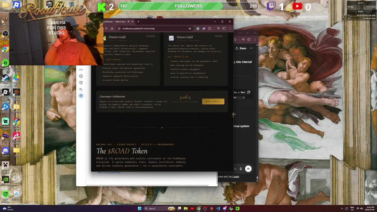Screen dimensions: 377x212
Task: Mute audio on the RoadHouse tab
Action: point(128,21)
